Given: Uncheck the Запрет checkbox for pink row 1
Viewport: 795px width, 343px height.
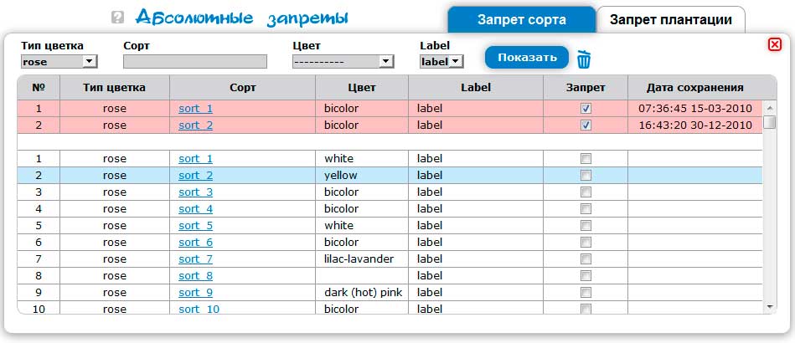Looking at the screenshot, I should (x=586, y=109).
